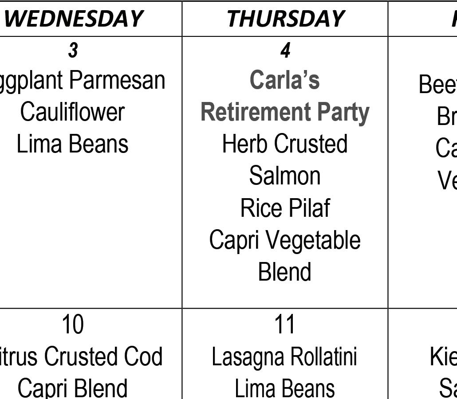Select the date number 11
This screenshot has height=399, width=457.
[x=285, y=325]
